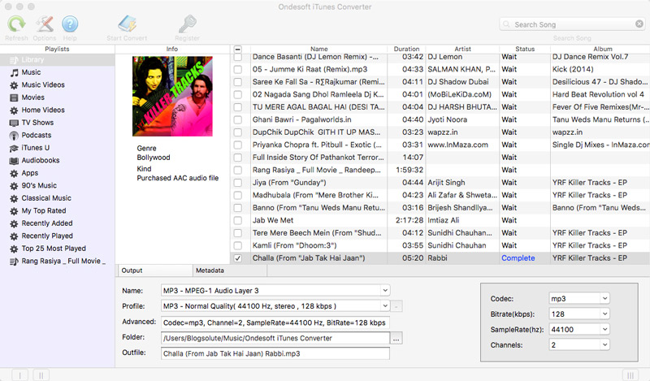
Task: Click into the Search Song field
Action: click(x=572, y=24)
